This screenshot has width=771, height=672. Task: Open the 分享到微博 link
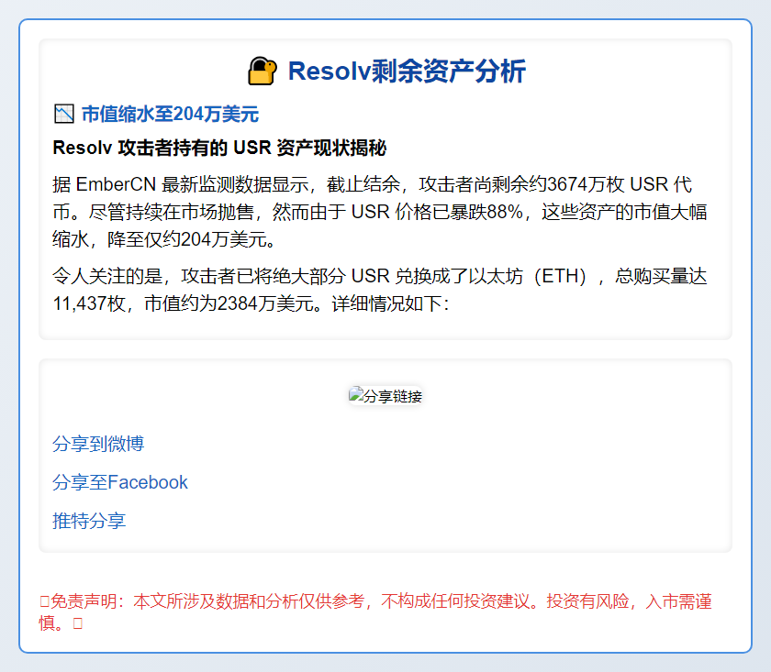98,444
